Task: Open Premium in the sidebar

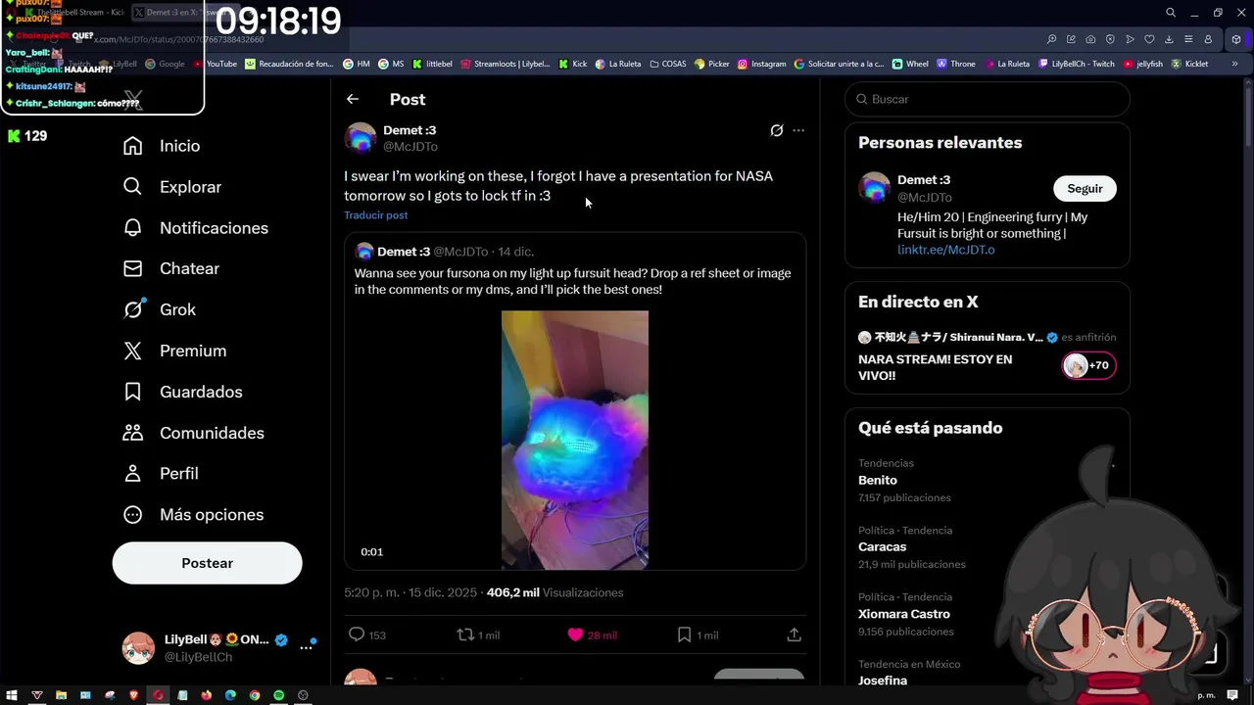Action: point(175,351)
